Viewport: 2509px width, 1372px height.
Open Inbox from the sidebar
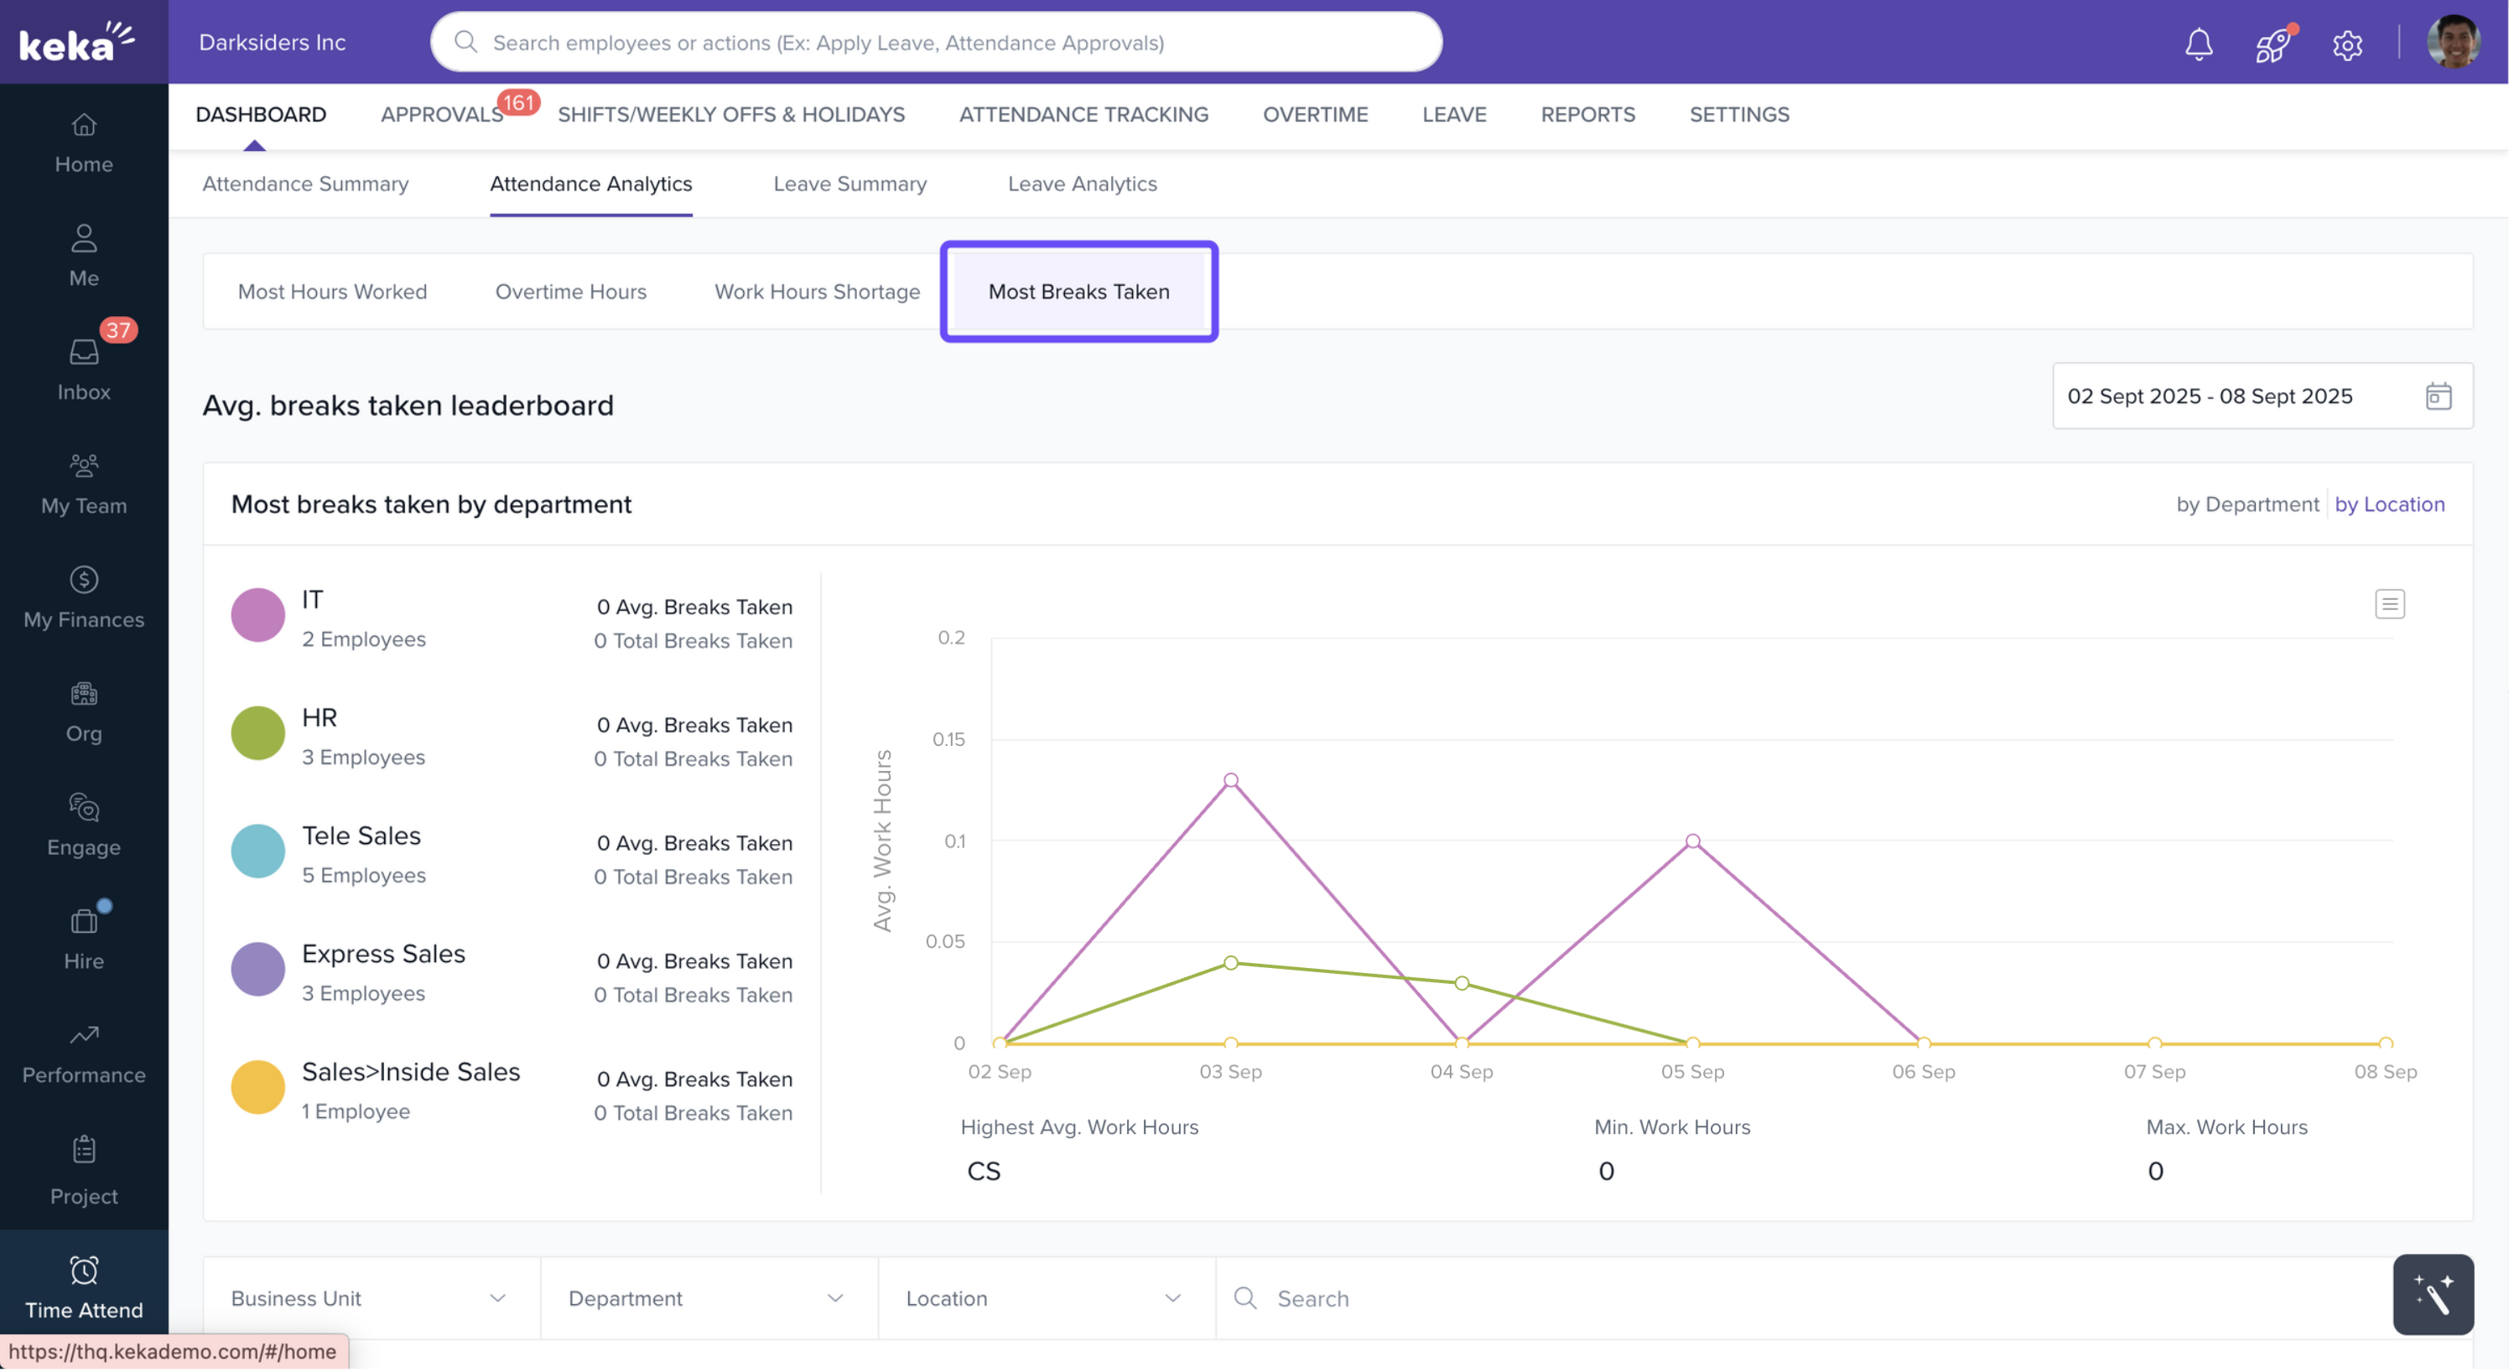tap(84, 369)
